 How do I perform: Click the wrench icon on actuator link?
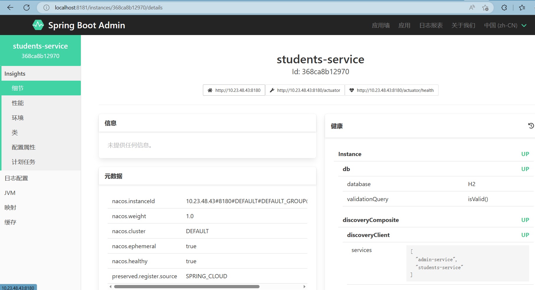tap(272, 90)
